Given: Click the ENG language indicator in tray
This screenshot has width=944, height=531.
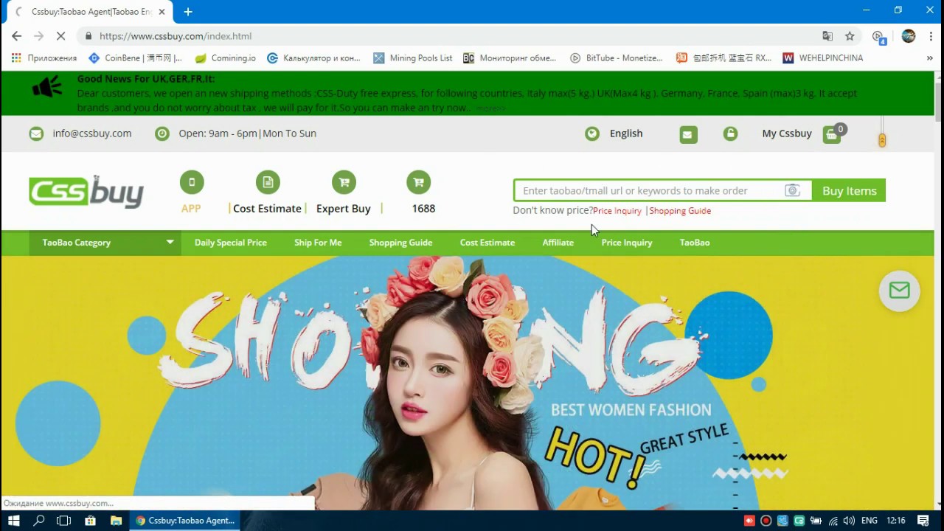Looking at the screenshot, I should [870, 521].
